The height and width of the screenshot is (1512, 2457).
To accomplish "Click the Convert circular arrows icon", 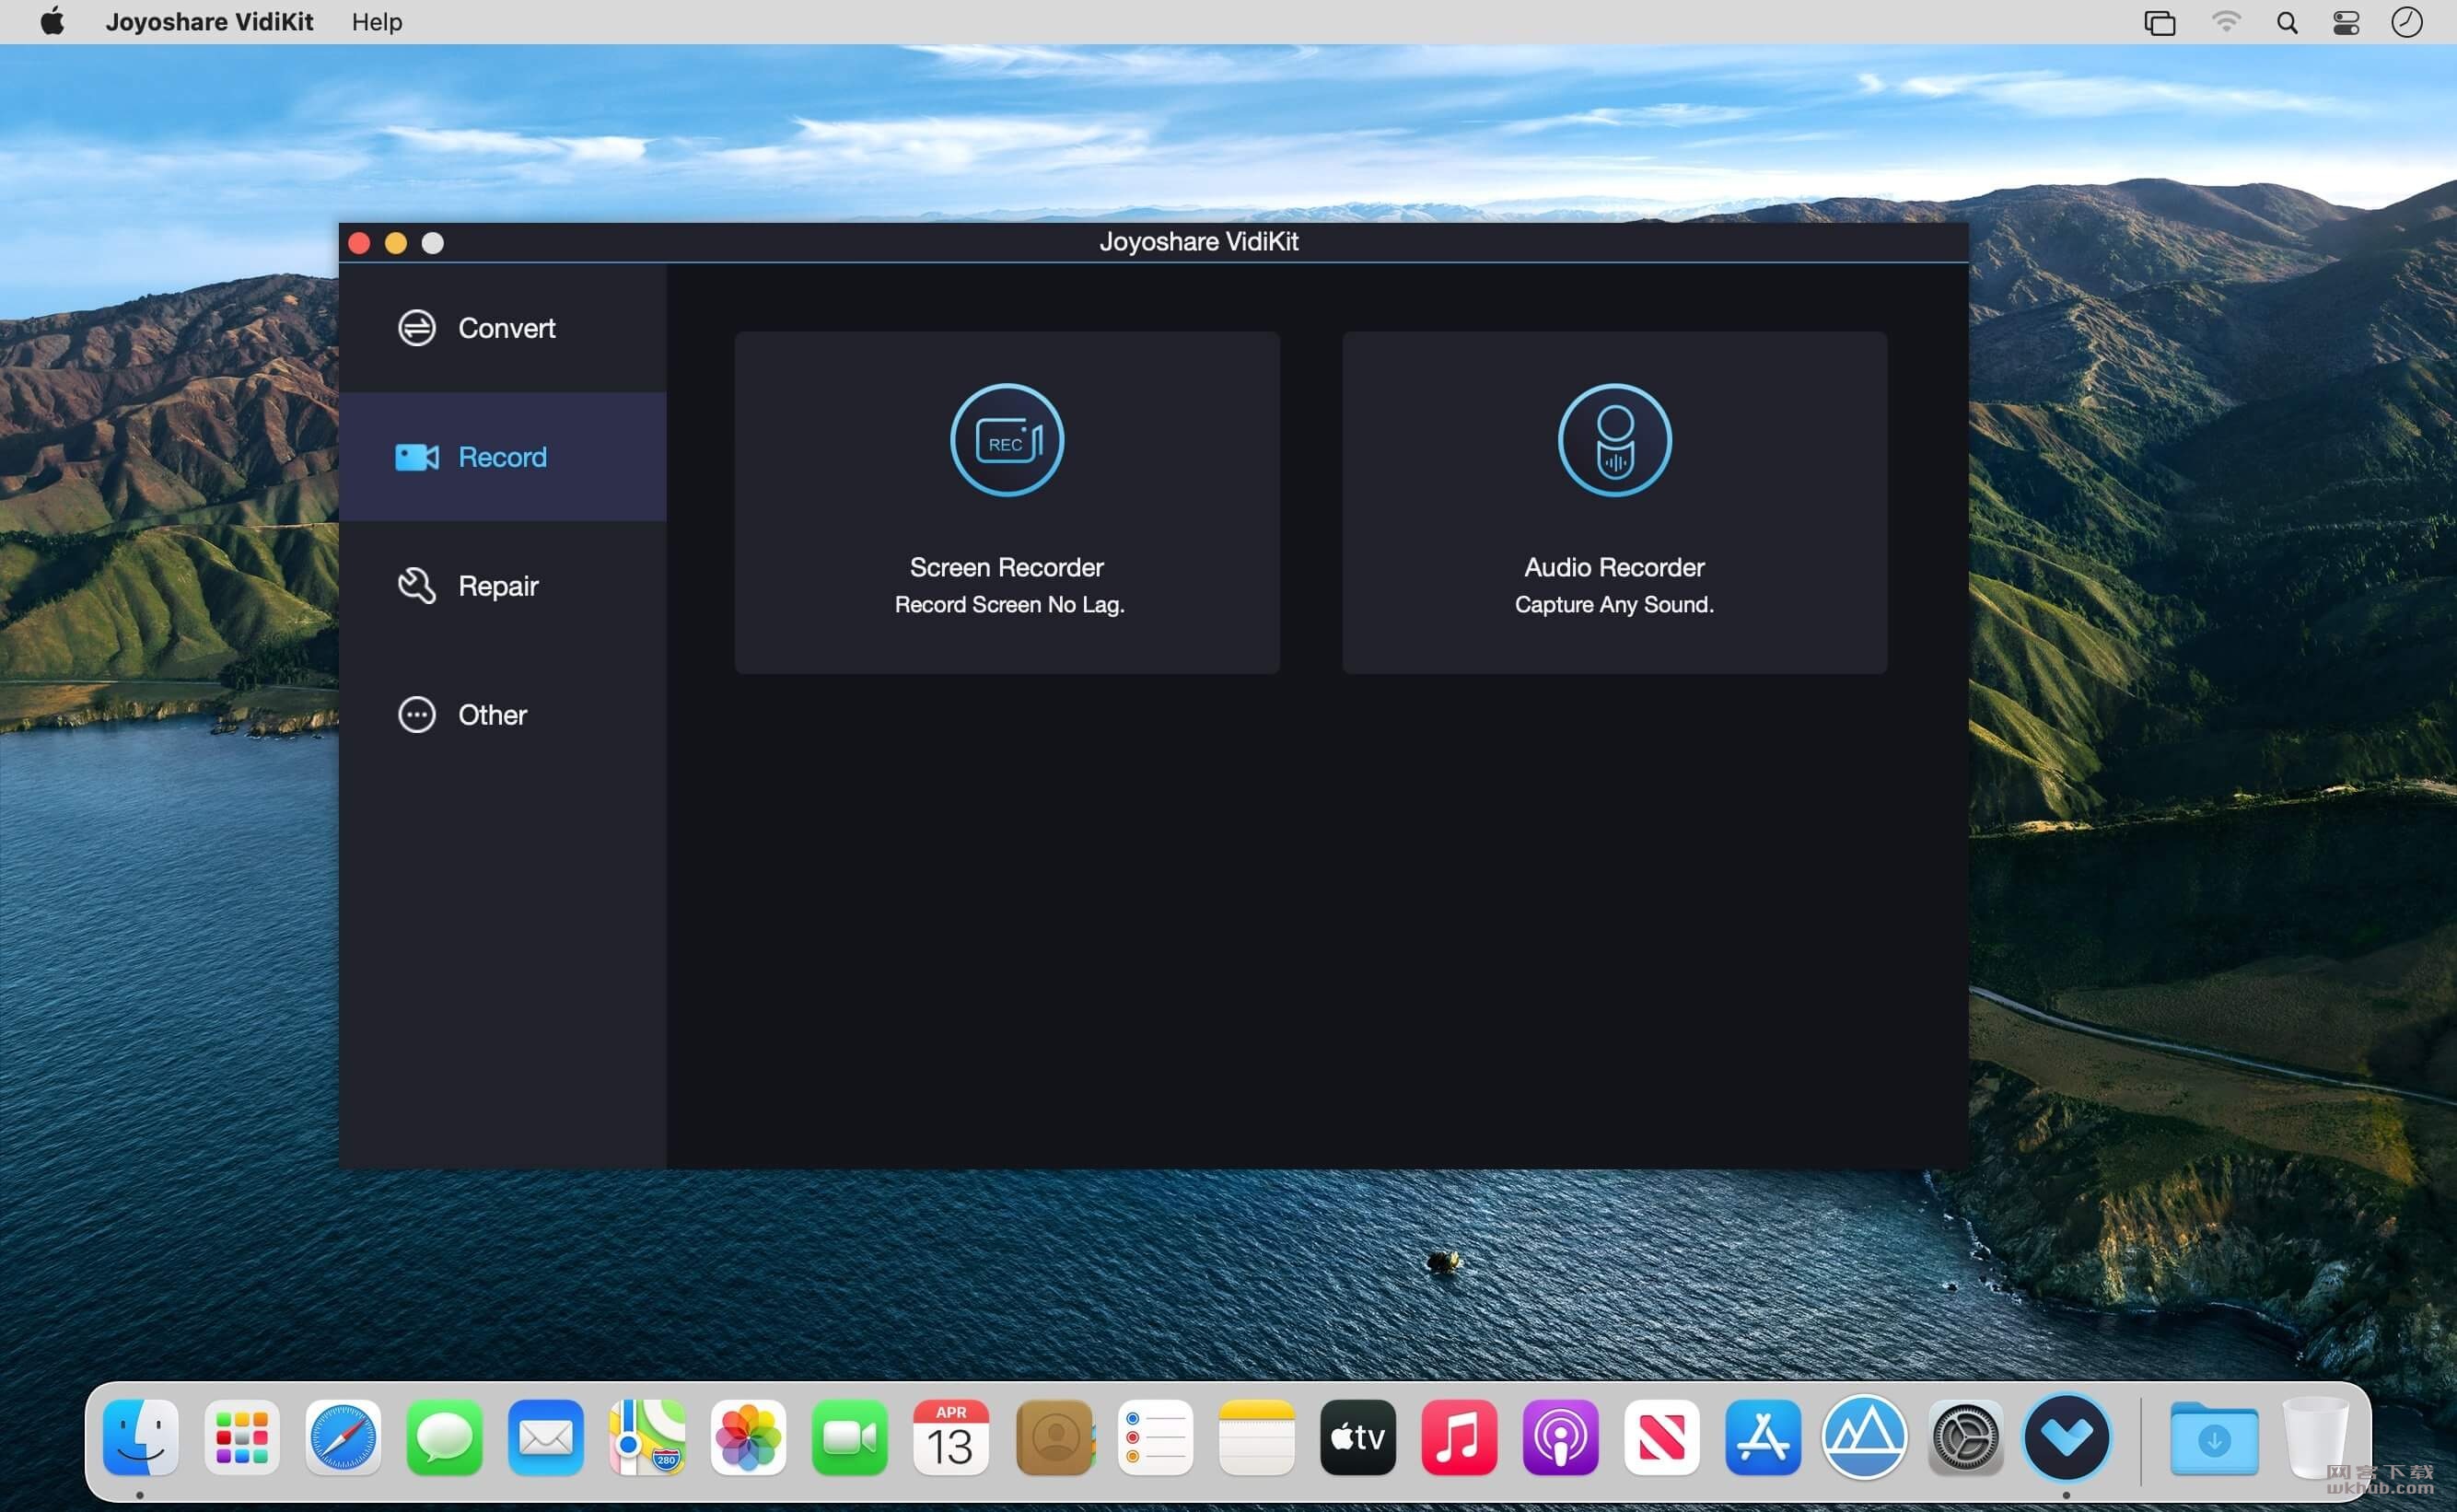I will point(416,328).
